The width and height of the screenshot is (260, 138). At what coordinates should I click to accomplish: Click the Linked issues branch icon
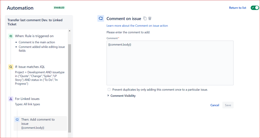tap(11, 99)
